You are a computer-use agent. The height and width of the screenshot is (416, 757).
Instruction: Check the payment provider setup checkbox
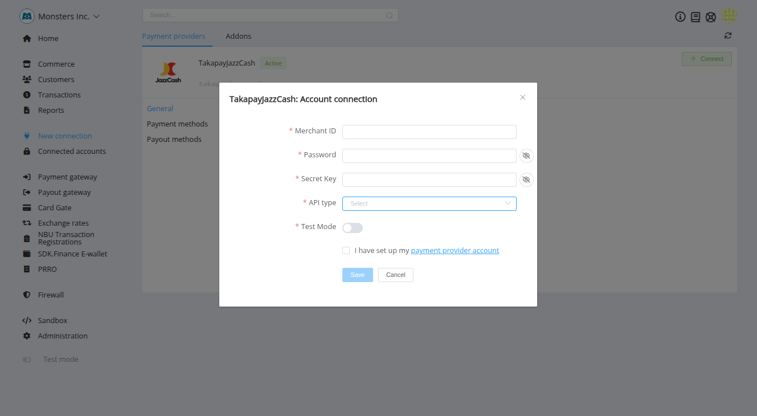(x=346, y=251)
